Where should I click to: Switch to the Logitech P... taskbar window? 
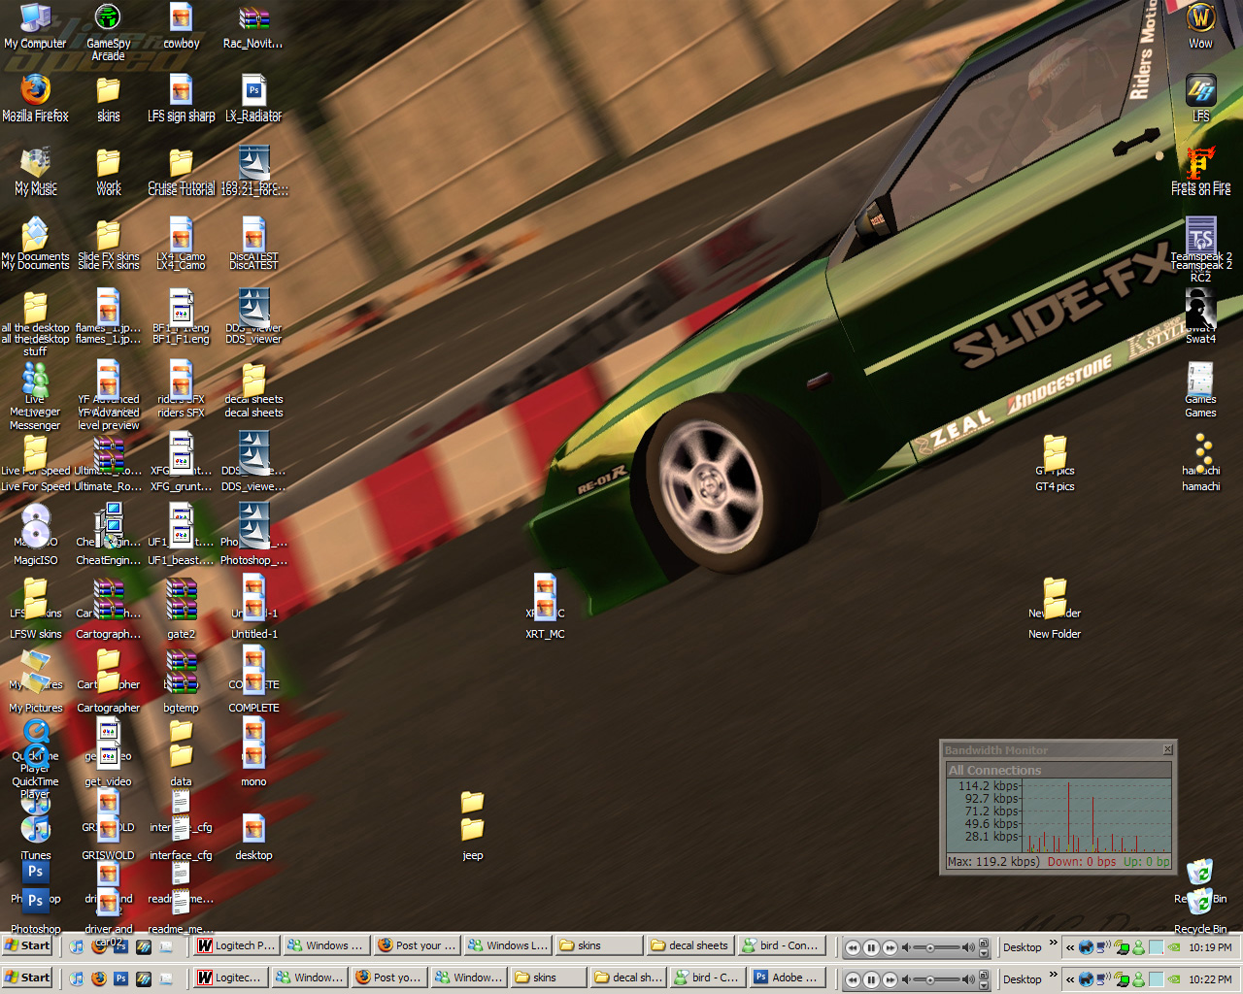pyautogui.click(x=236, y=945)
